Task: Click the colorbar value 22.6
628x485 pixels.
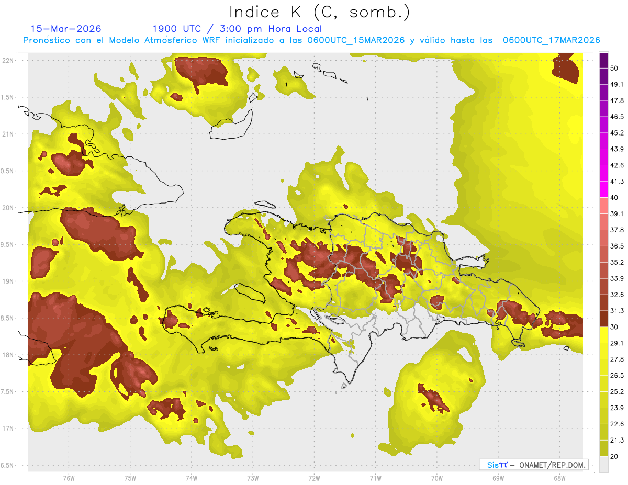Action: 616,424
